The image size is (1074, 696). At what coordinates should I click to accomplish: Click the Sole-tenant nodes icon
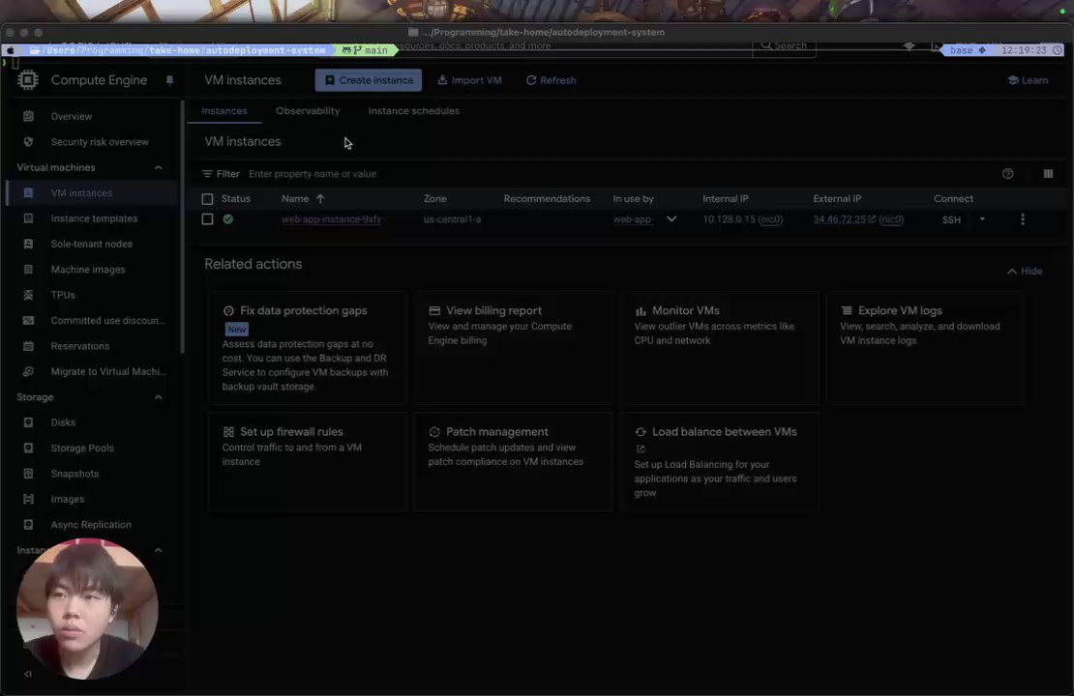[x=28, y=244]
